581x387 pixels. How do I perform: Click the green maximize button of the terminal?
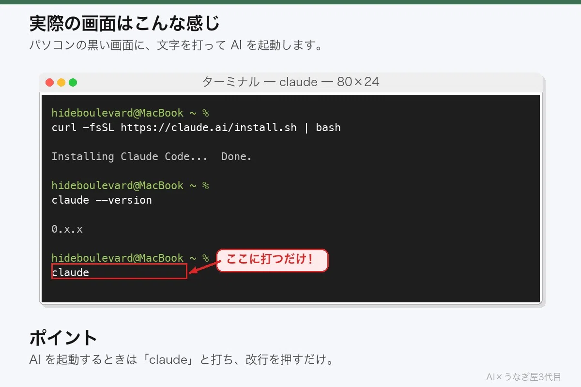click(73, 83)
